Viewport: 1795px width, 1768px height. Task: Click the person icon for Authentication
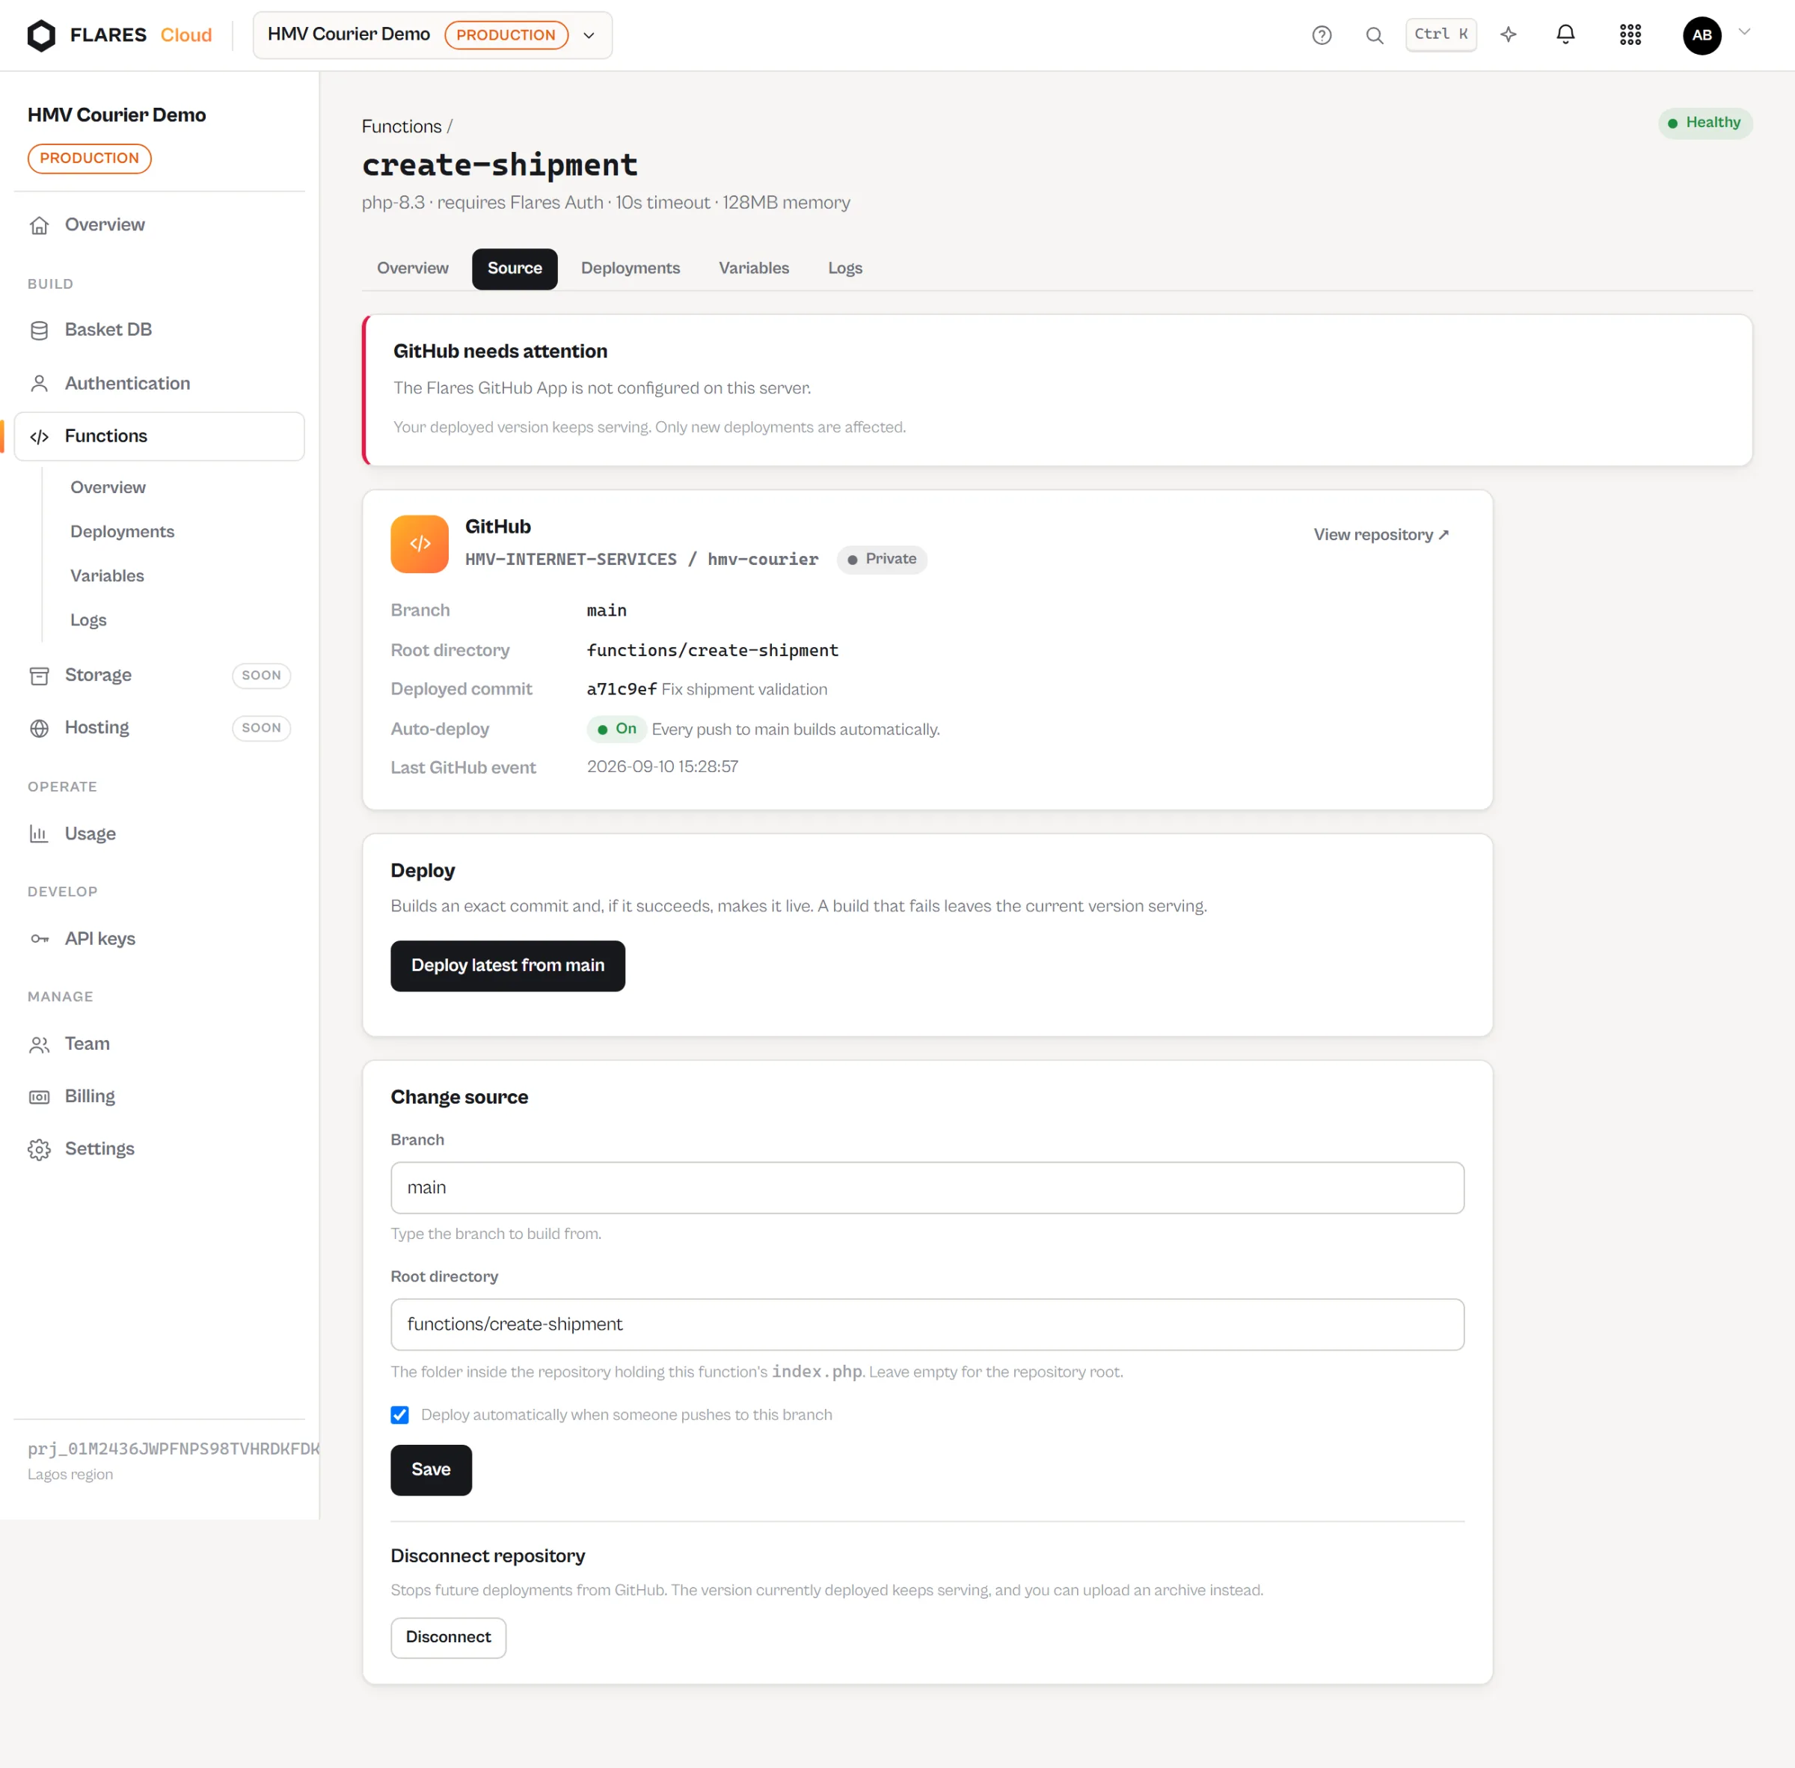tap(39, 384)
